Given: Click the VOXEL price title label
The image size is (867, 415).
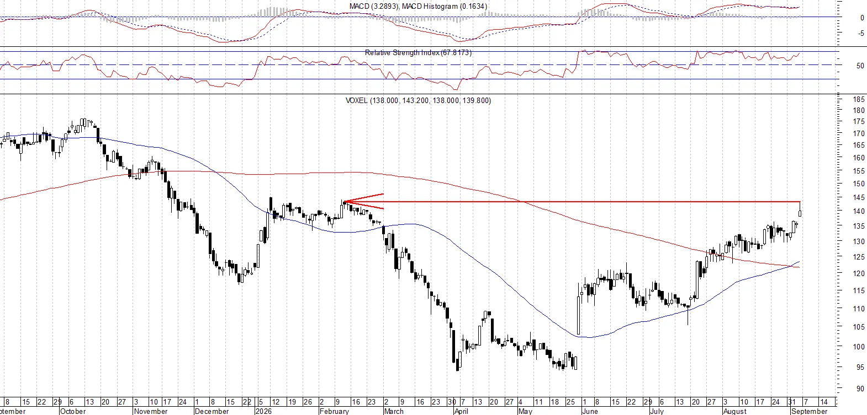Looking at the screenshot, I should (x=418, y=100).
